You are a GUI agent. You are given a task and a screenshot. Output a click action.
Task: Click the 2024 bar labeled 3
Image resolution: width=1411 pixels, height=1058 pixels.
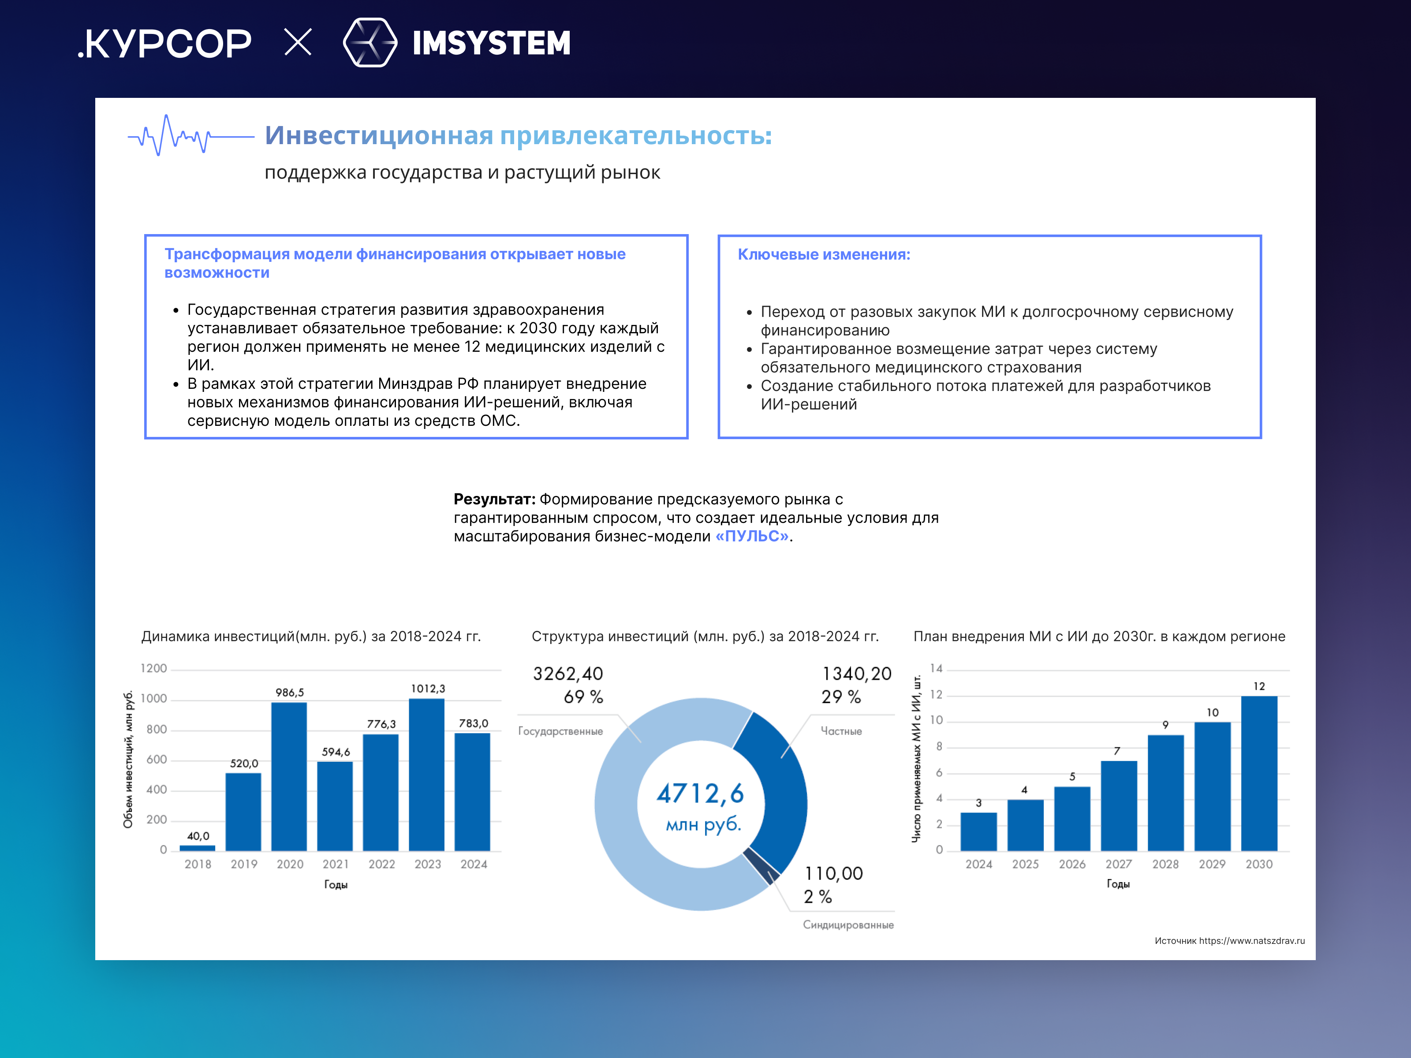978,831
